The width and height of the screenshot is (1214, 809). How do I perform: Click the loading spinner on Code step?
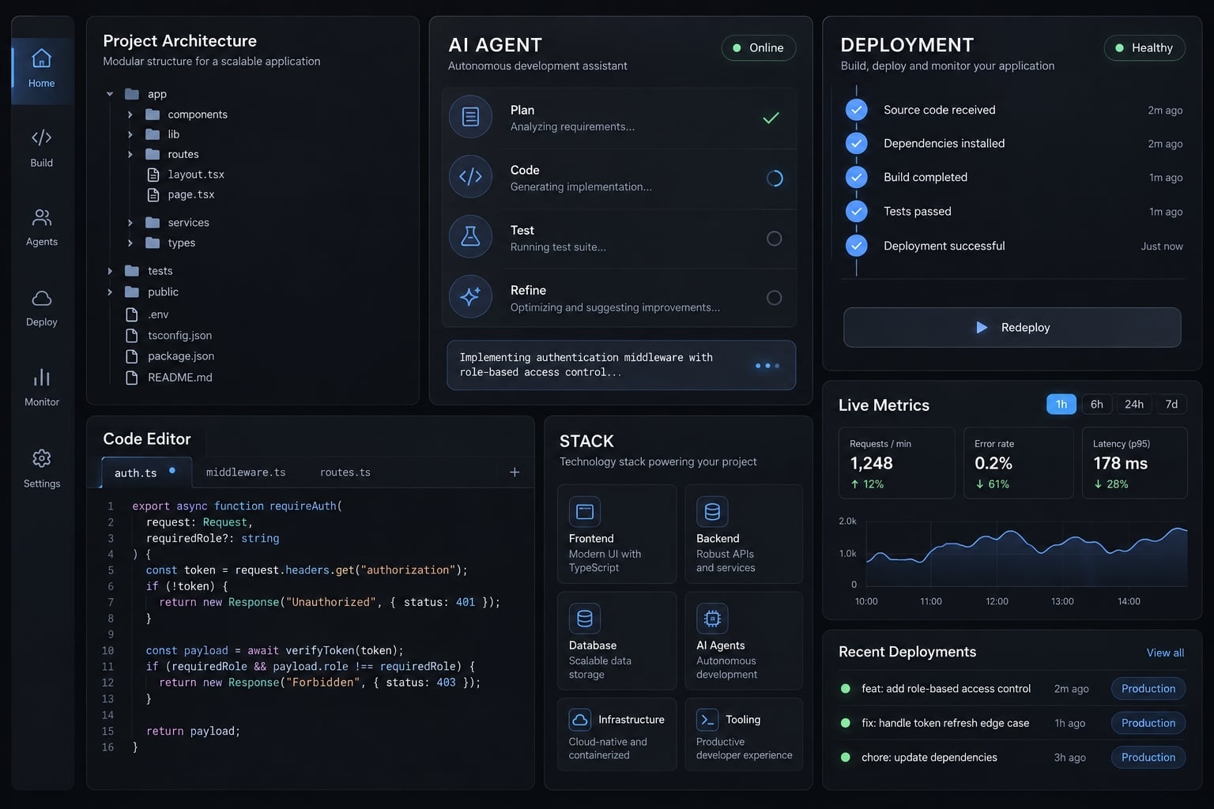(x=775, y=179)
